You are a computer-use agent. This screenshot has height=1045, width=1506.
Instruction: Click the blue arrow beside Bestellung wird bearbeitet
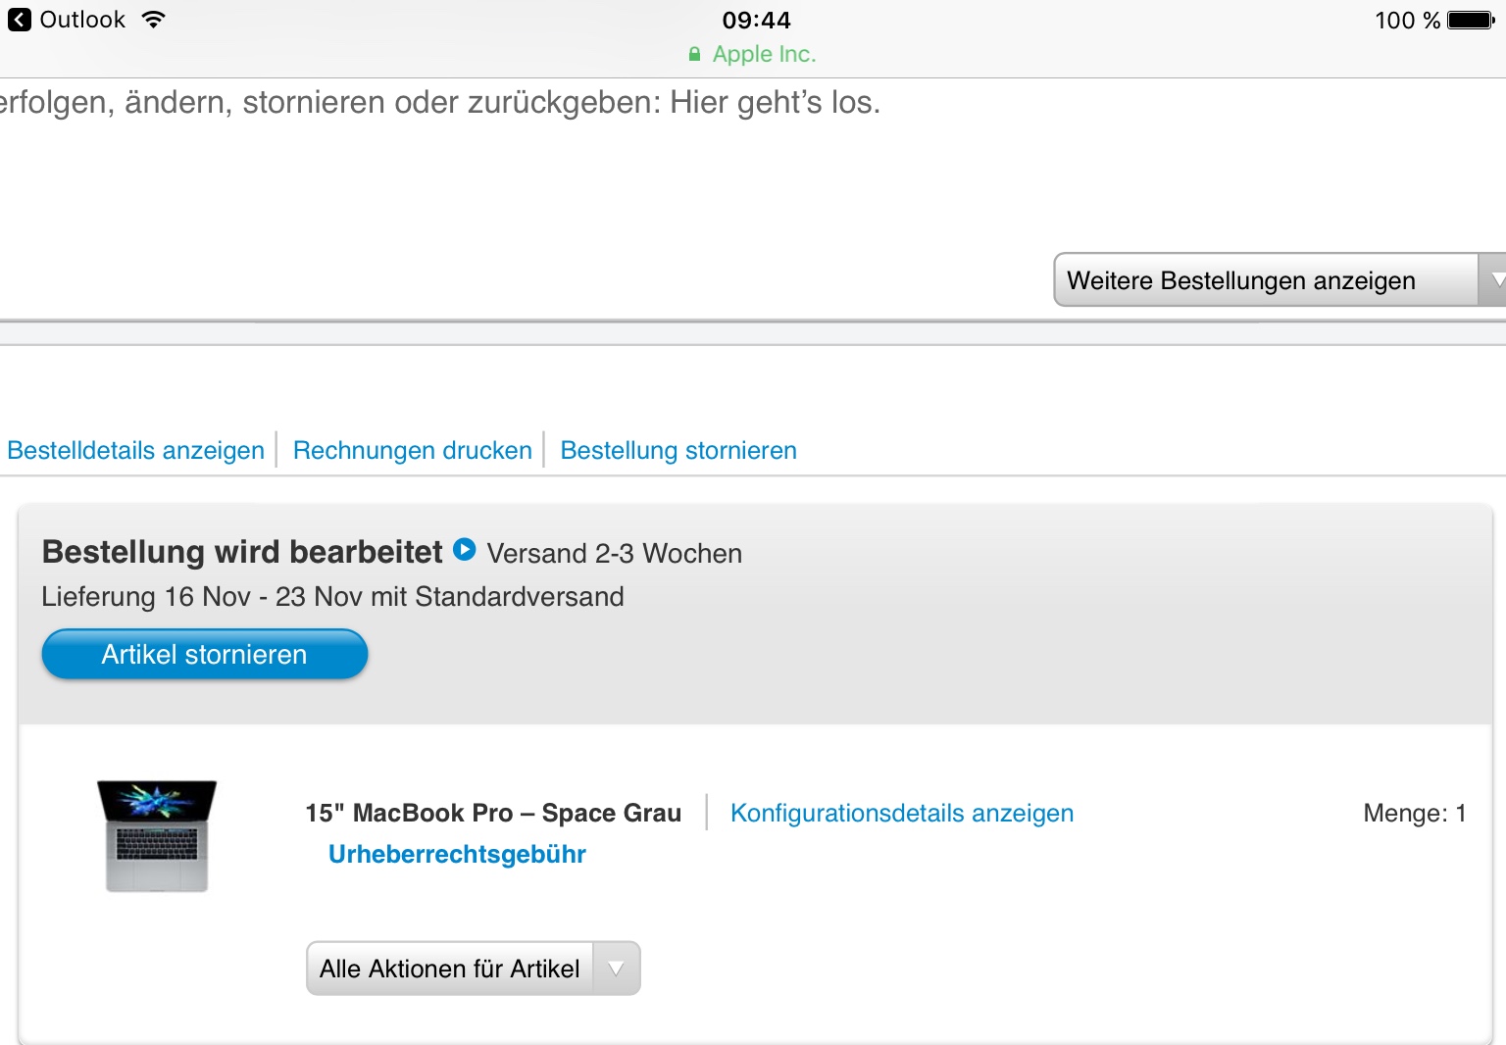(465, 550)
